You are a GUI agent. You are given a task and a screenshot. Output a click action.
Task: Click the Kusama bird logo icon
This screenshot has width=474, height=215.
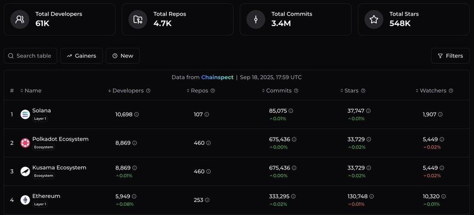pyautogui.click(x=25, y=171)
